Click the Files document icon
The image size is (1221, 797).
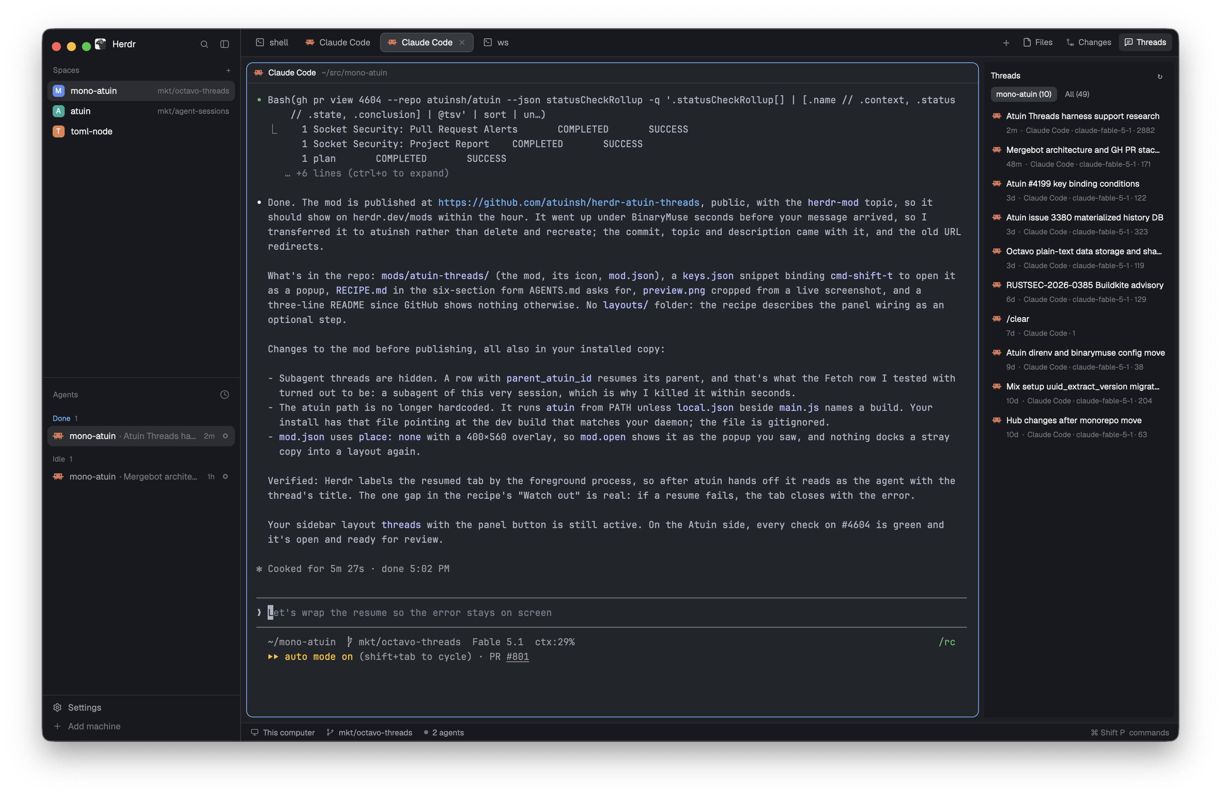tap(1027, 42)
